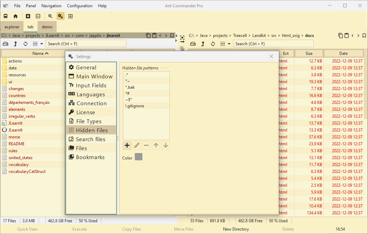Click New Directory in bottom bar
This screenshot has width=368, height=234.
(x=236, y=229)
